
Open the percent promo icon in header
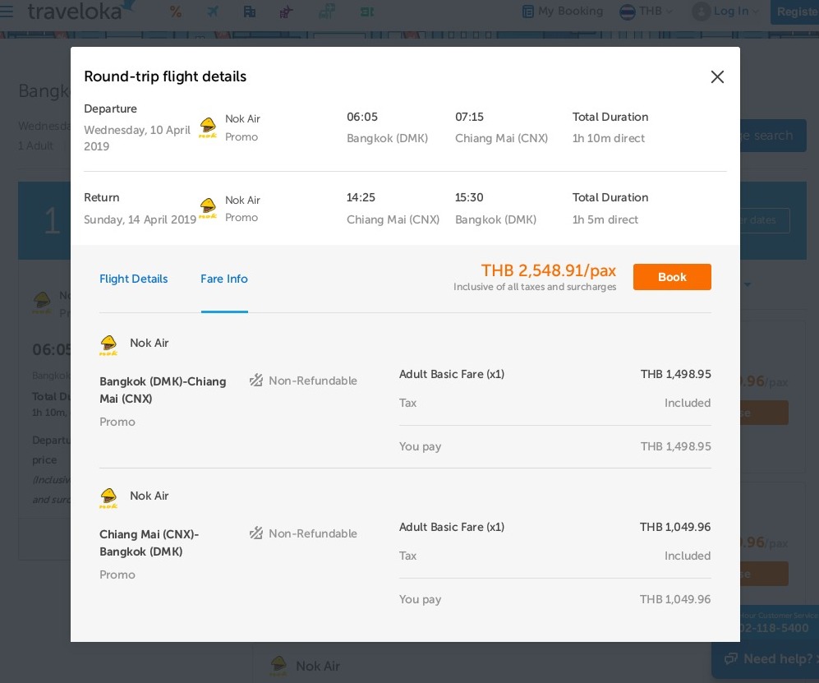click(x=176, y=12)
